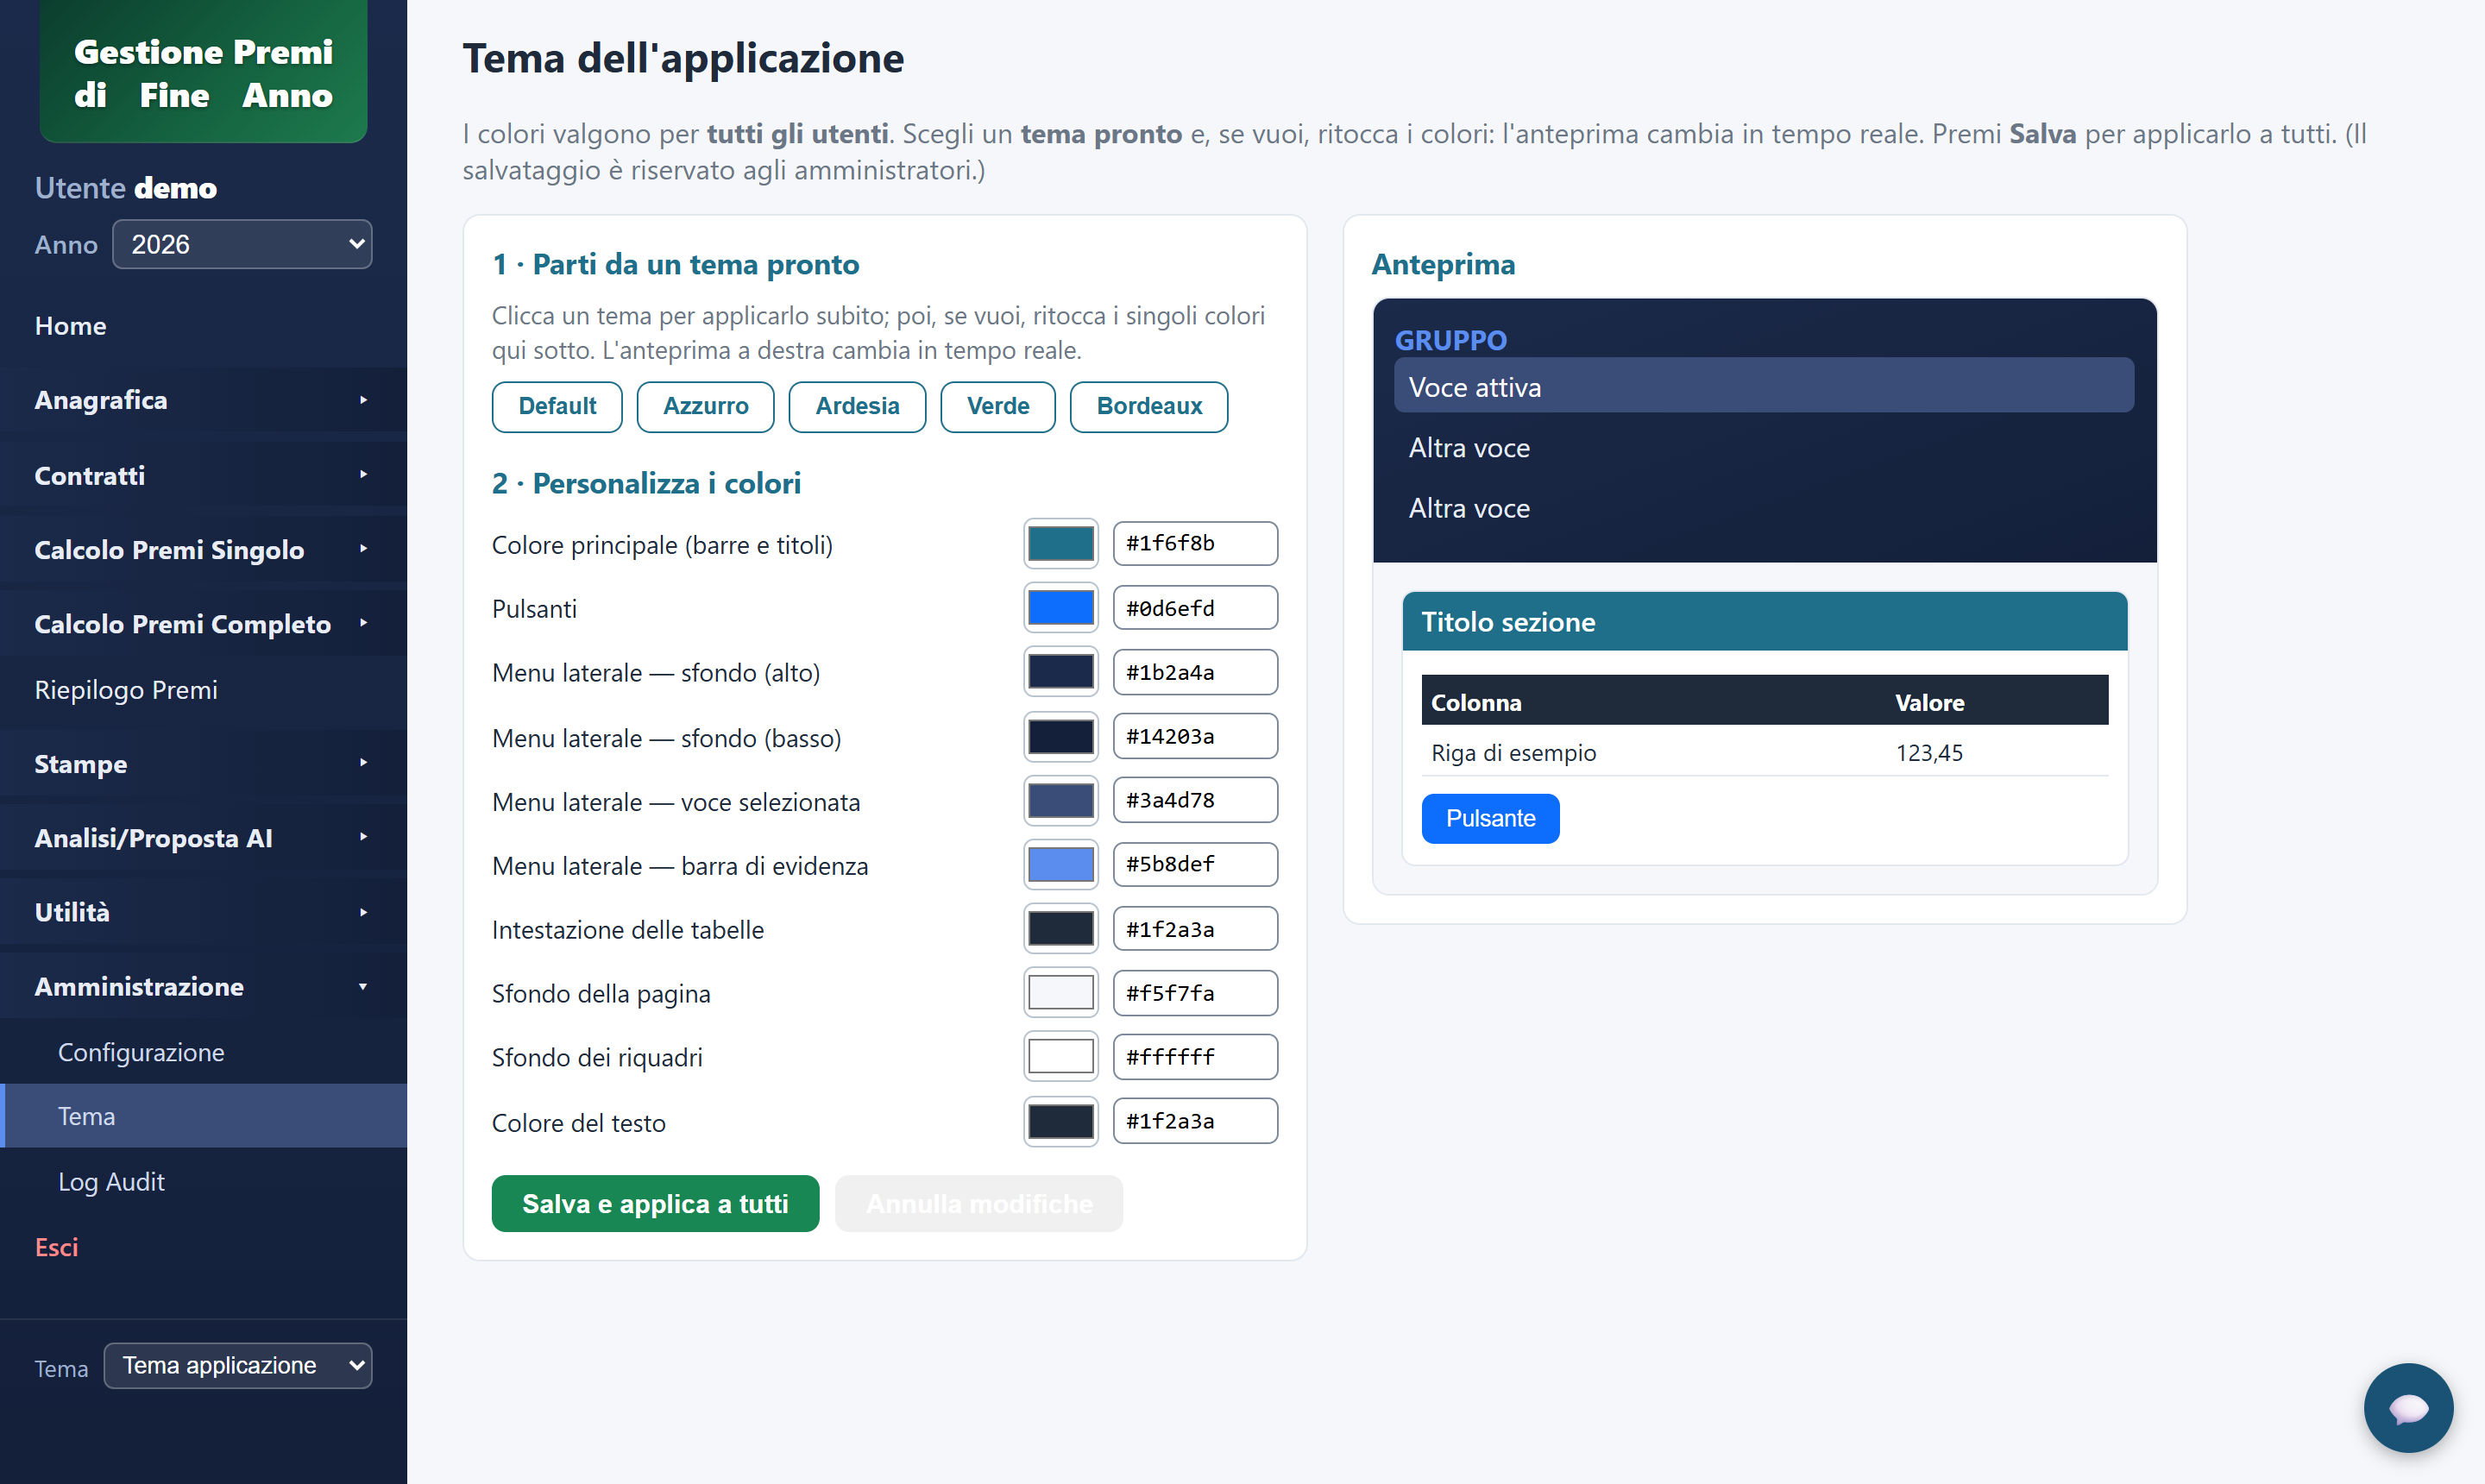This screenshot has height=1484, width=2485.
Task: Edit the Colore del testo hex field
Action: point(1195,1121)
